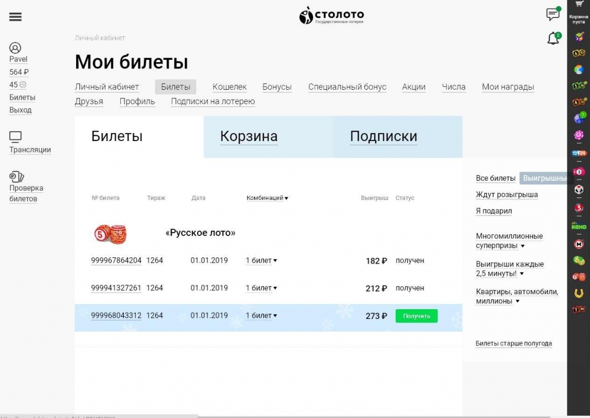Filter by Ждут розыгрыша
The width and height of the screenshot is (590, 418).
click(507, 195)
